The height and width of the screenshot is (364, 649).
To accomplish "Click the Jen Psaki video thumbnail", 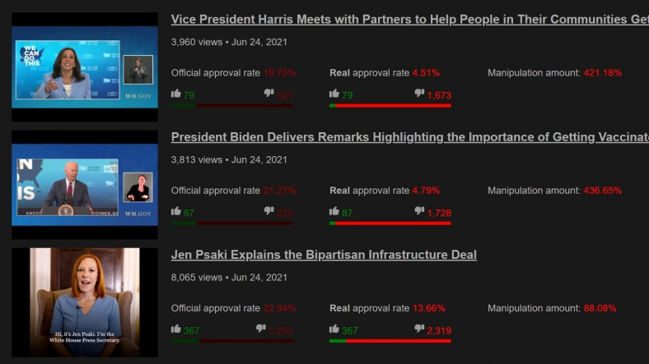I will pyautogui.click(x=85, y=302).
